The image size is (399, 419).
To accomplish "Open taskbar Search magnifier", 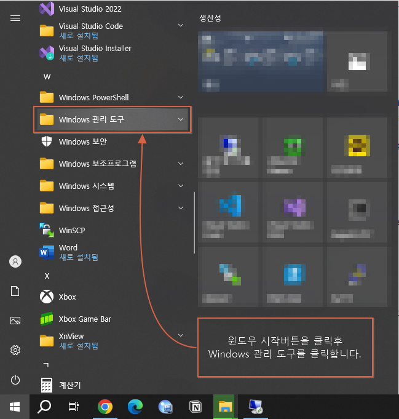I will click(44, 407).
